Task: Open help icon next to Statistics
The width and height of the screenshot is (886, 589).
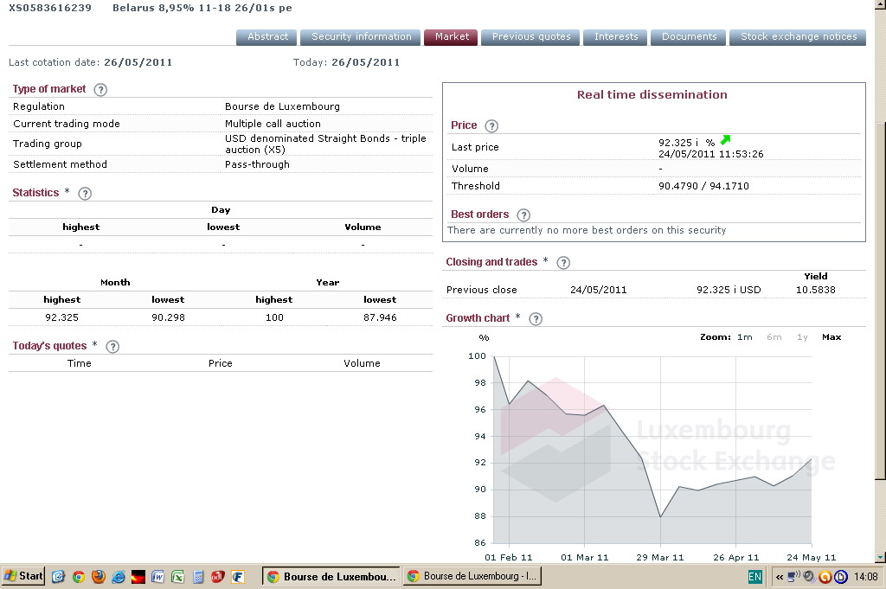Action: (85, 194)
